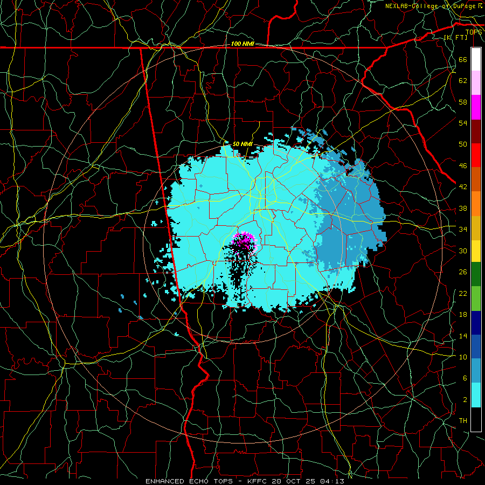Click the light pink legend swatch
This screenshot has width=485, height=485.
click(476, 83)
